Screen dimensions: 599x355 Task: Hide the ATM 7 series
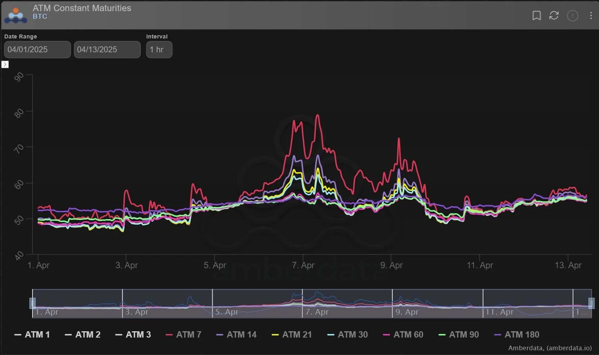tap(183, 335)
